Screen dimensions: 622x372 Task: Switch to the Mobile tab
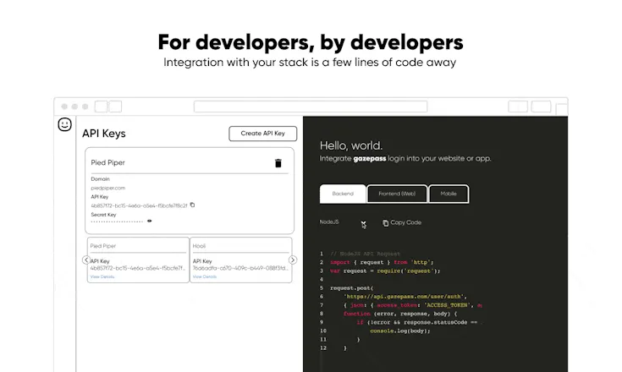[449, 194]
